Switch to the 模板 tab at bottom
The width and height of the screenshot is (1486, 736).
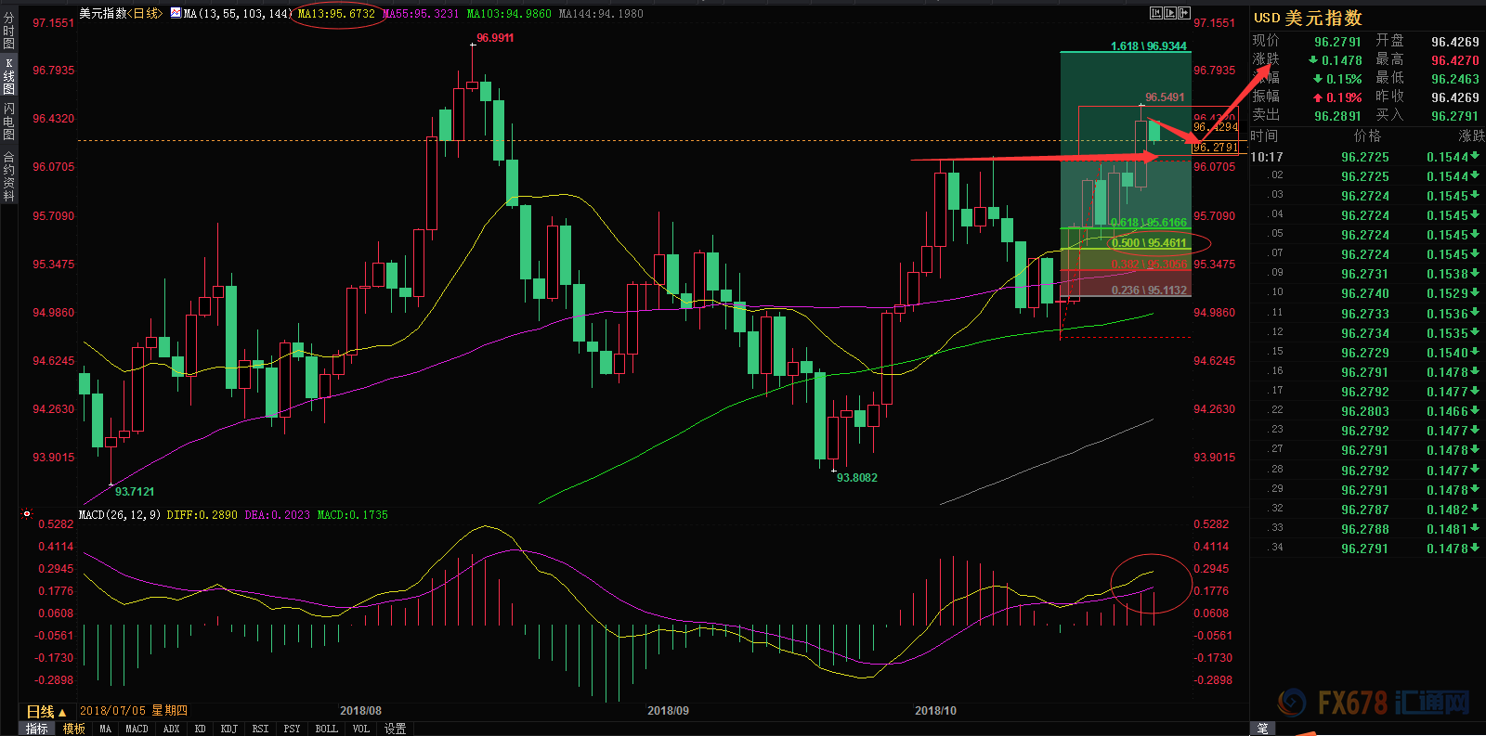coord(74,729)
